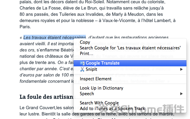Click the Google Translate icon in the menu

[x=82, y=63]
